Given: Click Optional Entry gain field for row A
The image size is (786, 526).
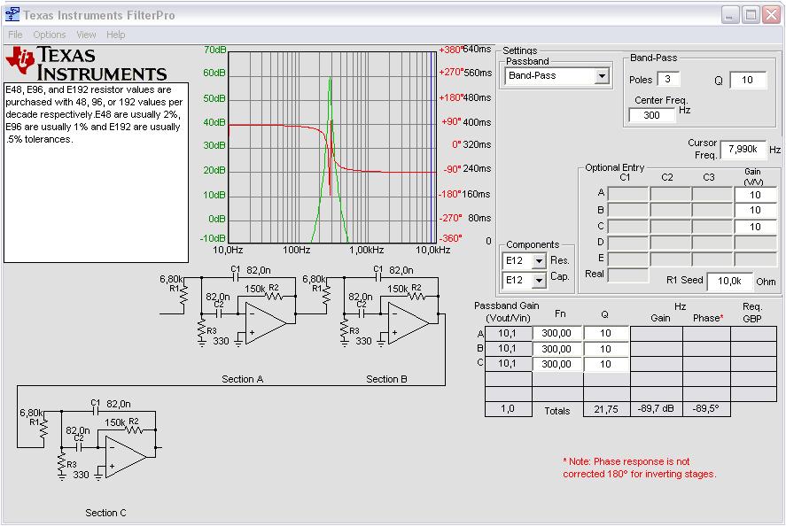Looking at the screenshot, I should pyautogui.click(x=755, y=194).
